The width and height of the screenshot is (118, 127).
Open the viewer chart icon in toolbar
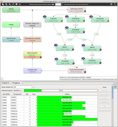pos(20,4)
